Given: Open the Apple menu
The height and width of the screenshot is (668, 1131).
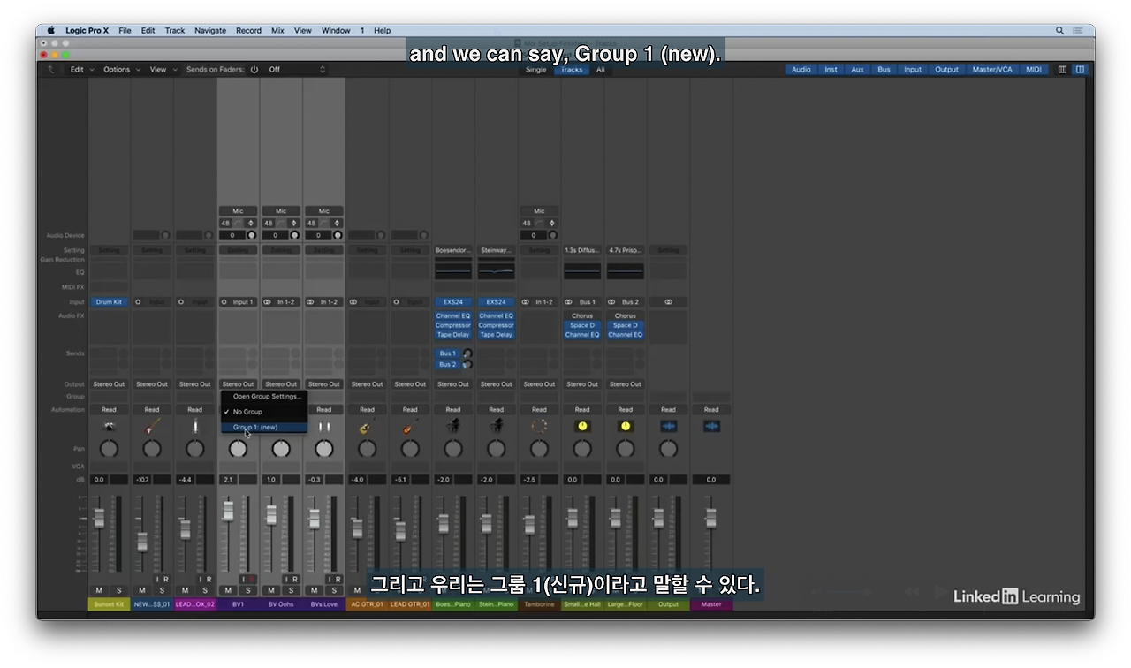Looking at the screenshot, I should 50,30.
